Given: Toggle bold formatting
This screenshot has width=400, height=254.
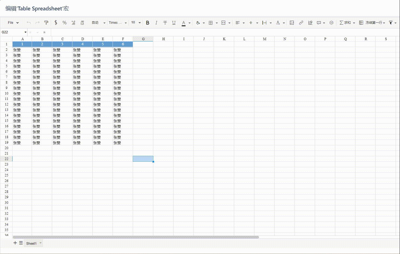Looking at the screenshot, I should coord(148,23).
